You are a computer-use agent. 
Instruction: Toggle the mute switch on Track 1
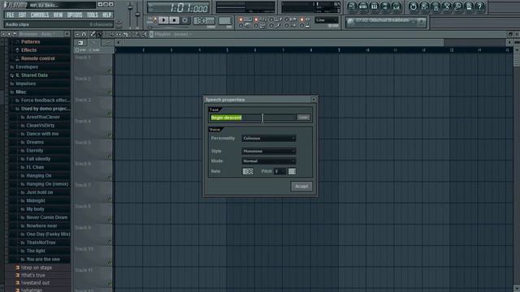click(109, 71)
